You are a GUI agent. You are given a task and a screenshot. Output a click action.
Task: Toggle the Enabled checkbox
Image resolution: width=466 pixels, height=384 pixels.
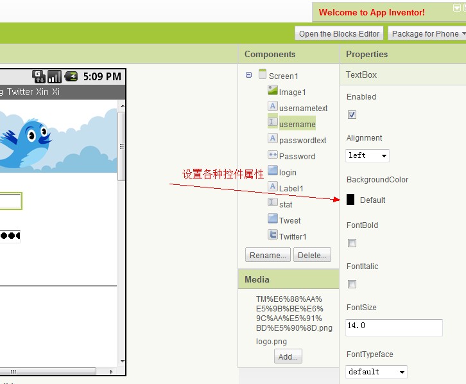pyautogui.click(x=352, y=115)
